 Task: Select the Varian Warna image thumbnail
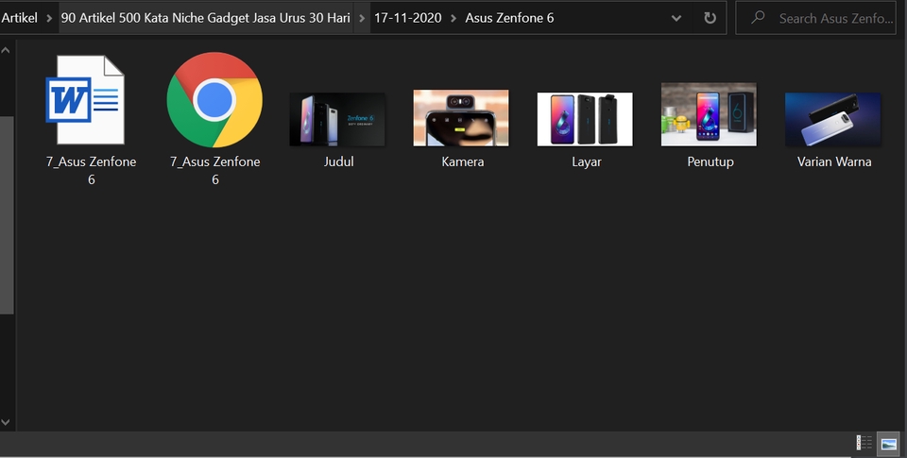(x=833, y=119)
